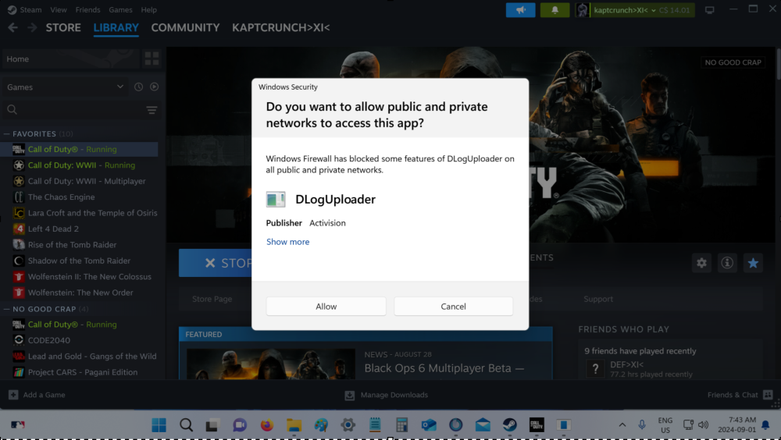Open the game info icon

(x=727, y=263)
